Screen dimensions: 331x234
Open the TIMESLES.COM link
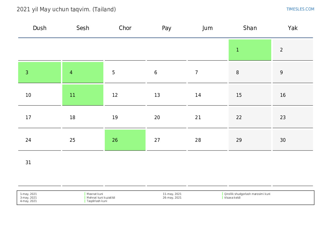(x=300, y=9)
